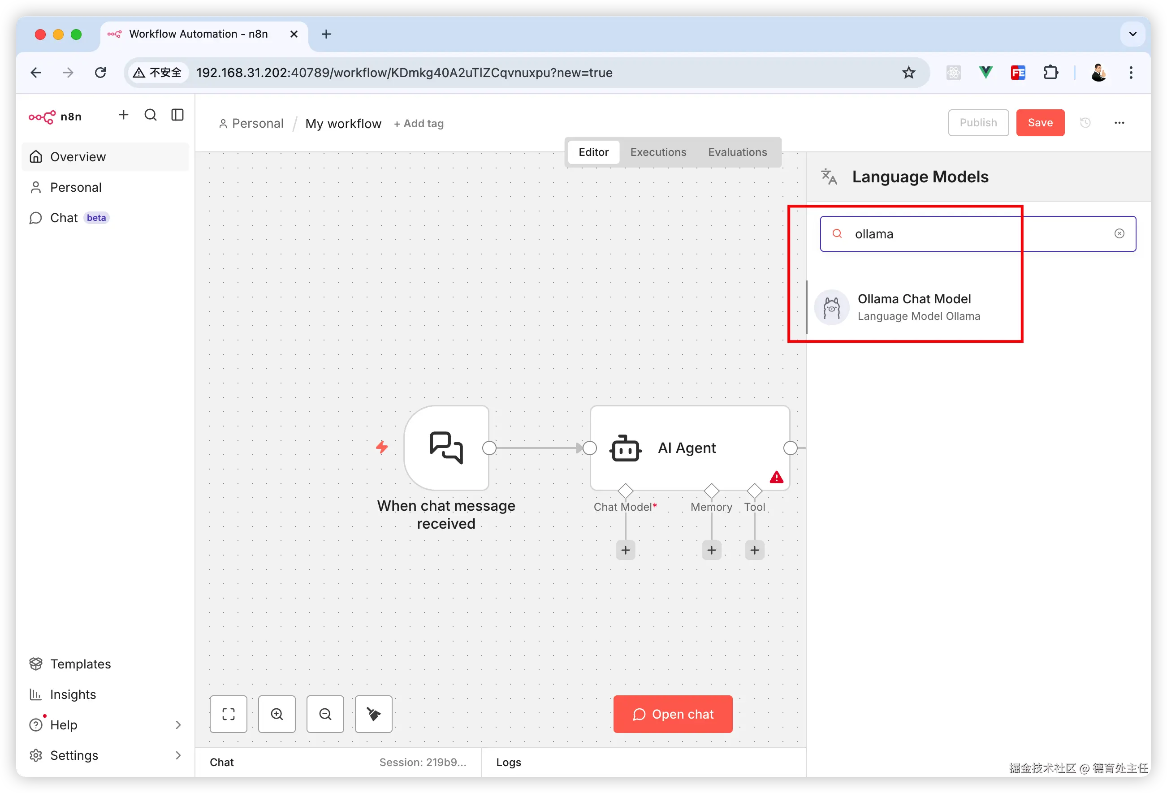Screen dimensions: 1167x793
Task: Switch to the Executions tab
Action: tap(658, 152)
